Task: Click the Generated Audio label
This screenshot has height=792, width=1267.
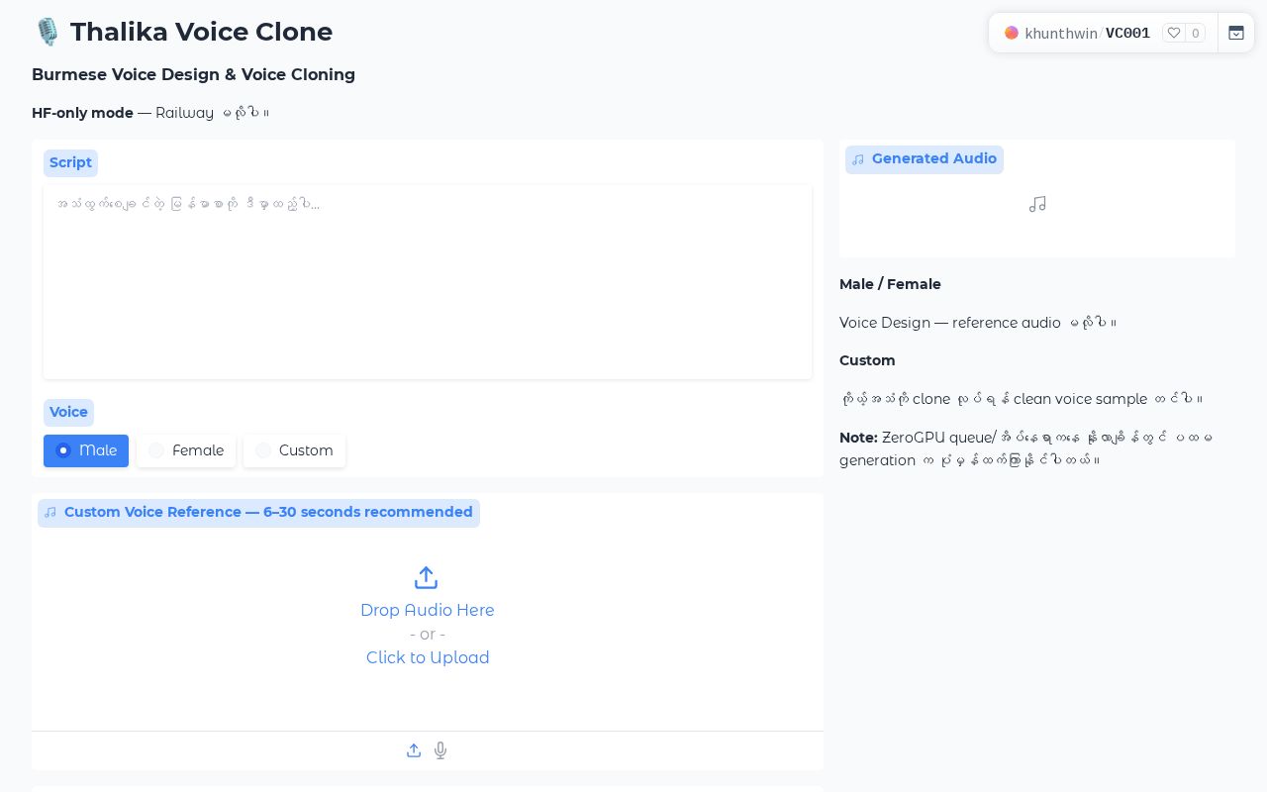Action: (925, 159)
